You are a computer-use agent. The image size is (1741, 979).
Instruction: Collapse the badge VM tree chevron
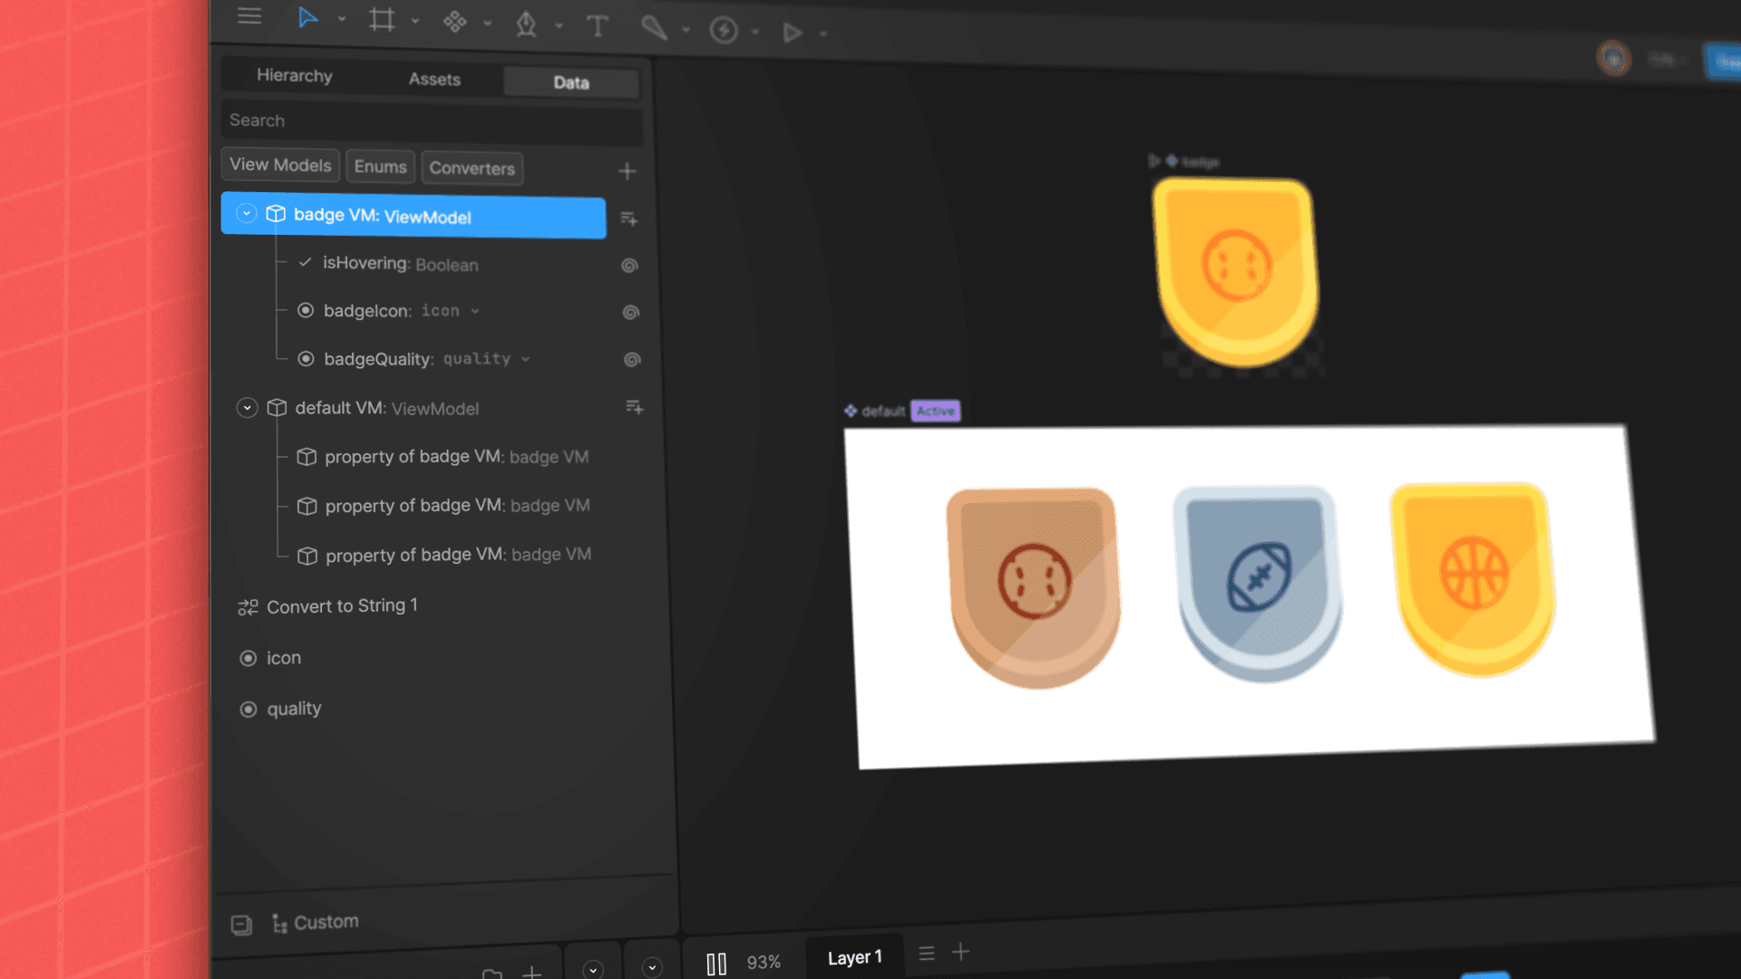tap(246, 213)
